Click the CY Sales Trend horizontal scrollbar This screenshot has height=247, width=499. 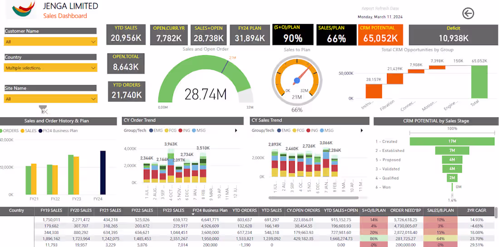click(314, 198)
